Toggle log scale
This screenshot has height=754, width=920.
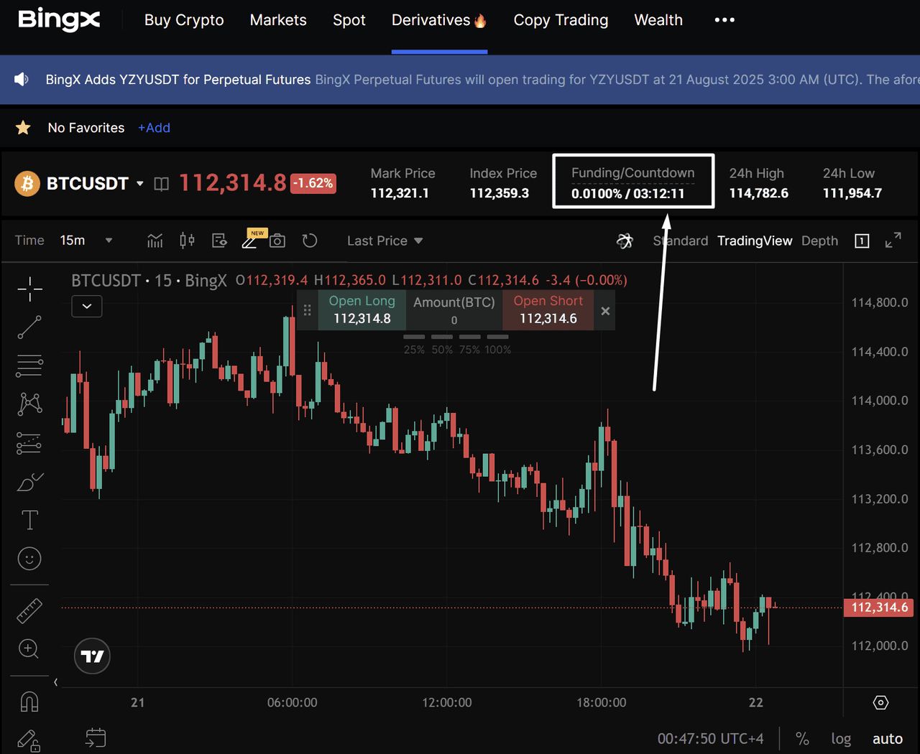click(841, 739)
